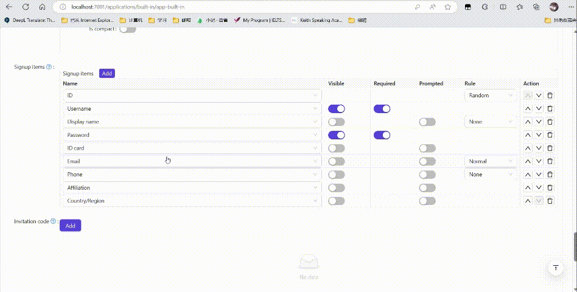
Task: Disable the Required toggle for Password
Action: pyautogui.click(x=382, y=135)
